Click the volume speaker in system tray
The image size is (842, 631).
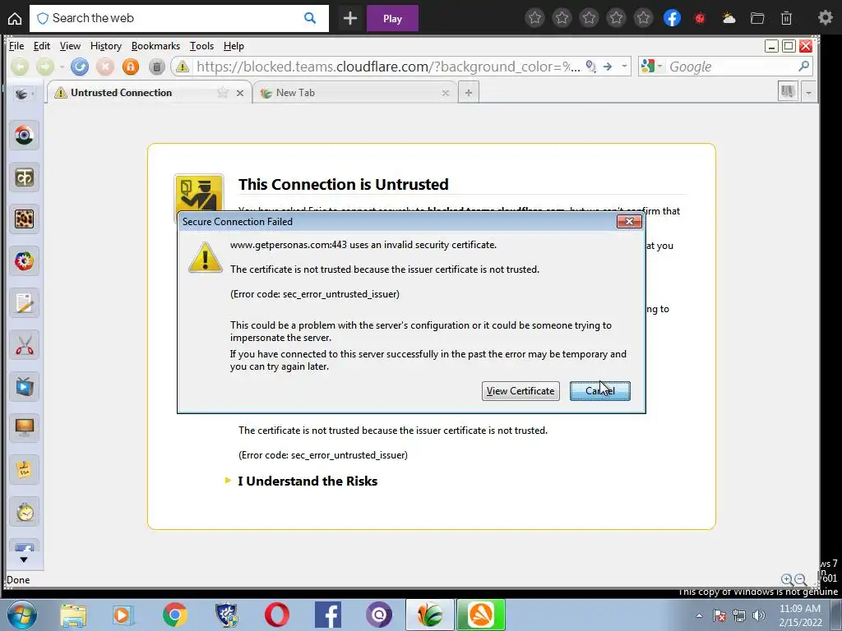(759, 615)
